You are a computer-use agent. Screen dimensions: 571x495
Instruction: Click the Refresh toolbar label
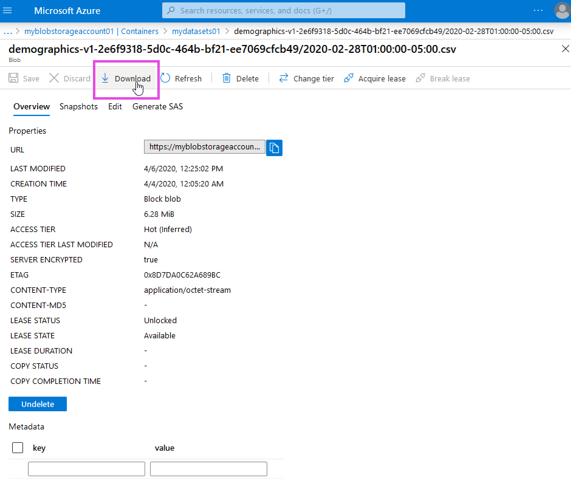coord(188,78)
